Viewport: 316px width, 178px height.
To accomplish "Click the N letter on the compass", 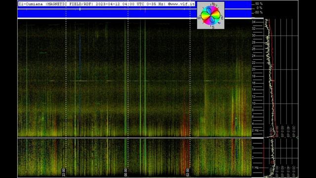I will [x=213, y=4].
